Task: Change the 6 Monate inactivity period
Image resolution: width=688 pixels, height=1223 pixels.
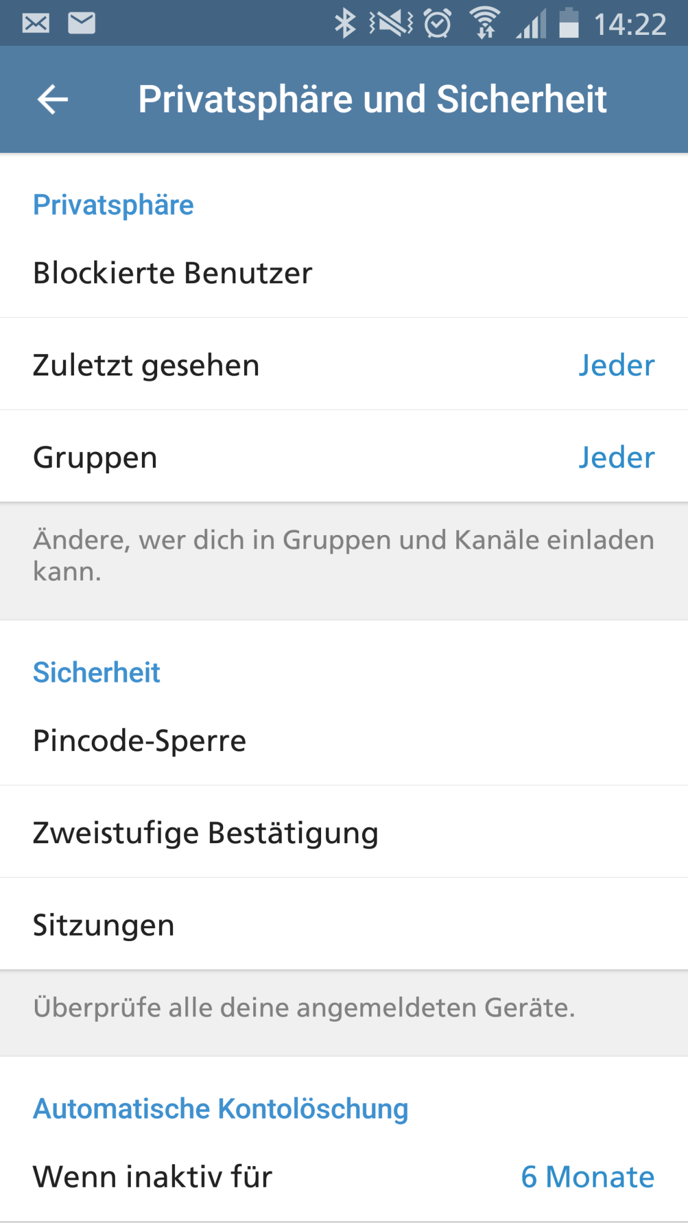Action: click(x=587, y=1177)
